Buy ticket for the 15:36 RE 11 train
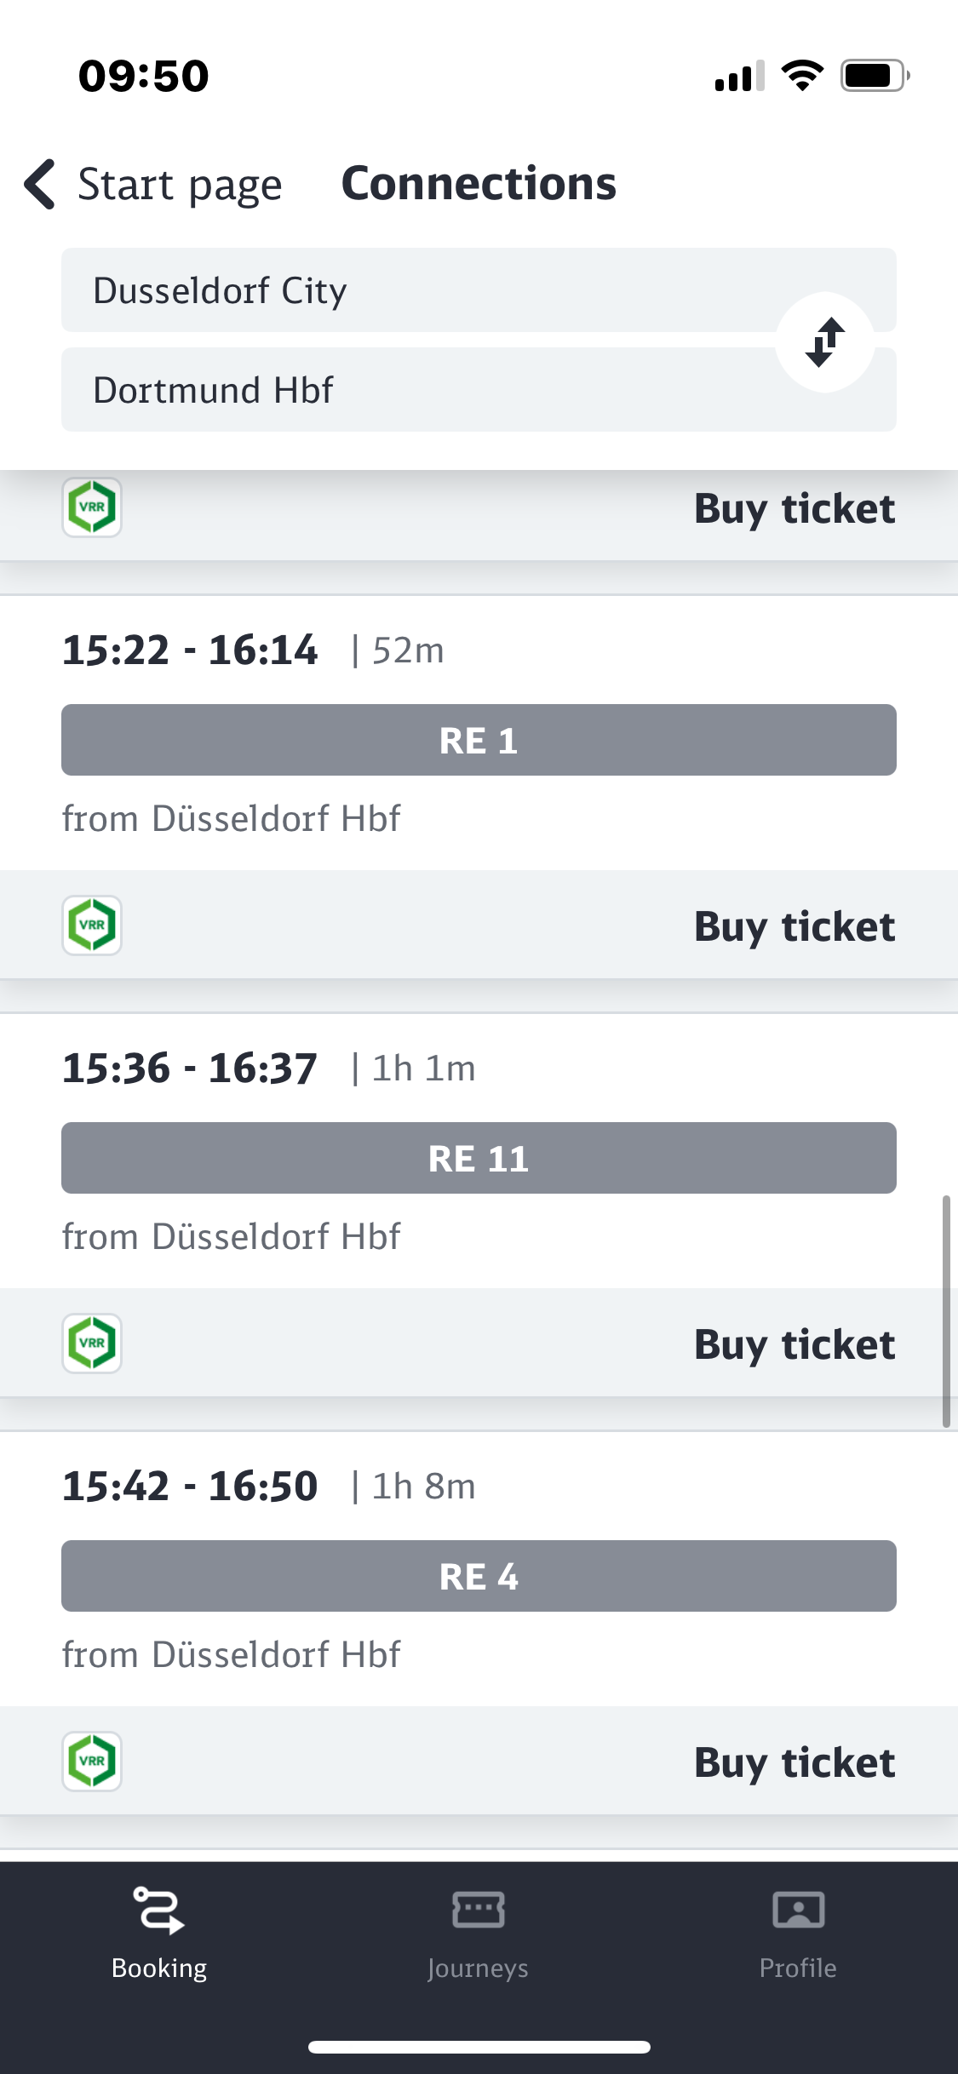Image resolution: width=958 pixels, height=2074 pixels. point(794,1344)
